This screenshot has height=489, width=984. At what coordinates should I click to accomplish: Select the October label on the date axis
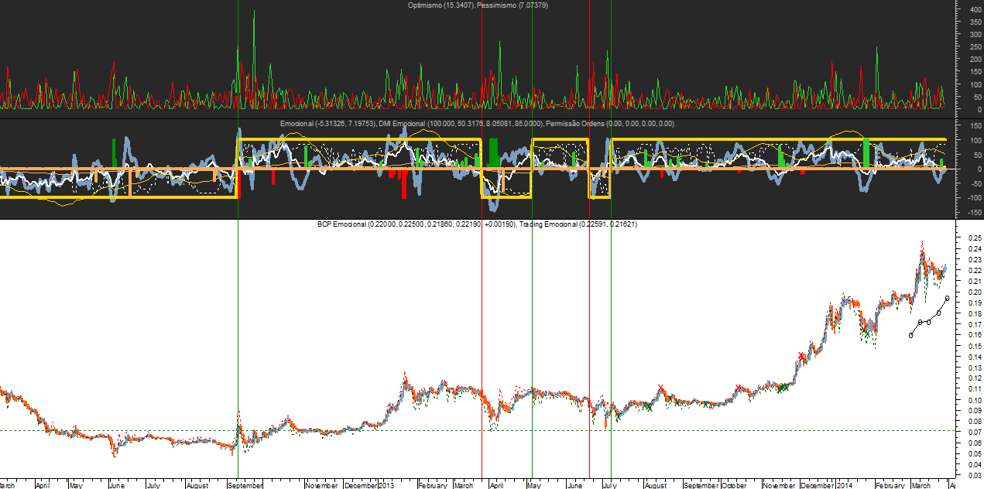pyautogui.click(x=734, y=485)
